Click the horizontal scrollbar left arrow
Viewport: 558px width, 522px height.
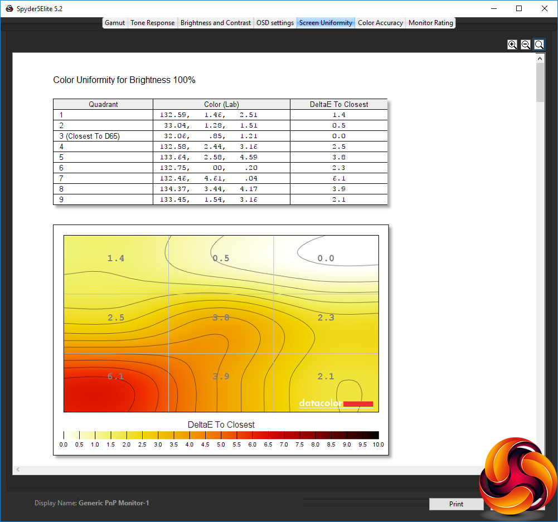[x=18, y=470]
